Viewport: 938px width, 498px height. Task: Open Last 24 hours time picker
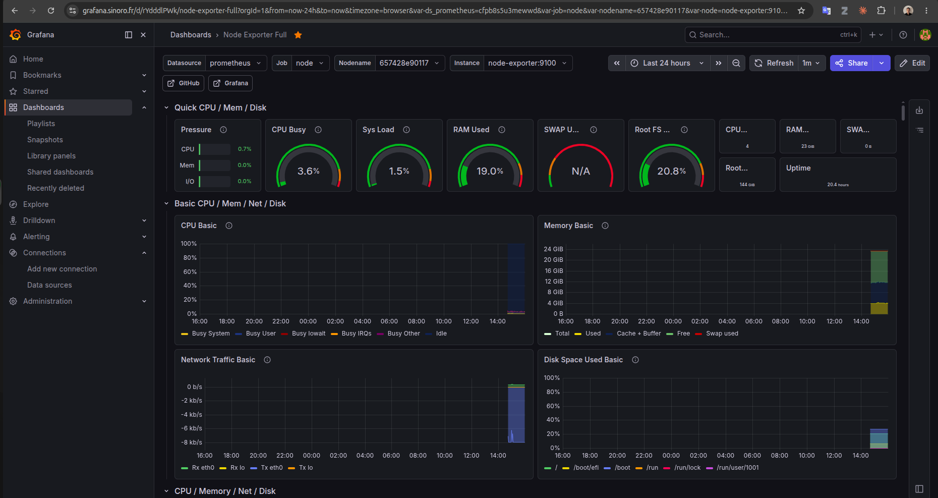[x=668, y=63]
